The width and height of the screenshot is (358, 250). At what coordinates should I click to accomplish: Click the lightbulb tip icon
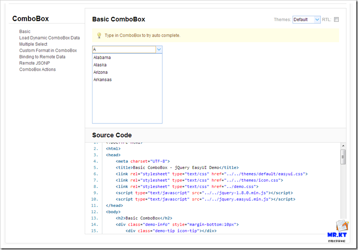coord(99,35)
